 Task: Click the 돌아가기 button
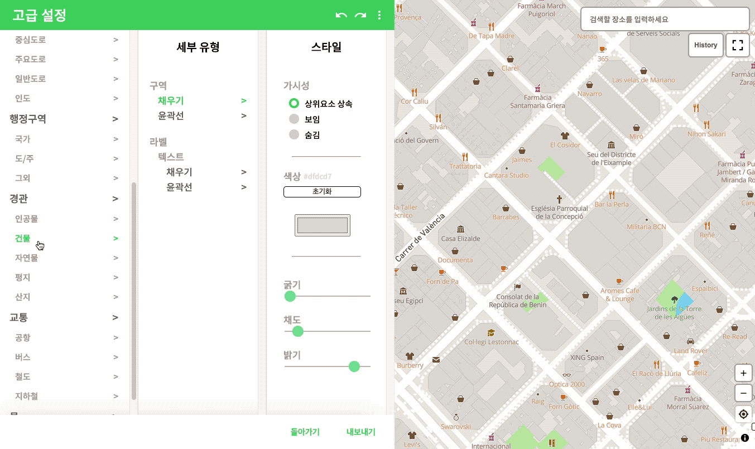click(x=305, y=432)
